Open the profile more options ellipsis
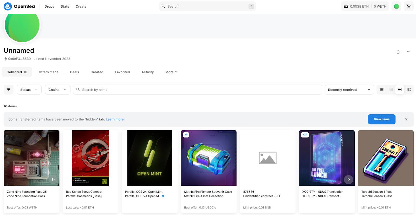Viewport: 416px width, 215px height. click(409, 52)
